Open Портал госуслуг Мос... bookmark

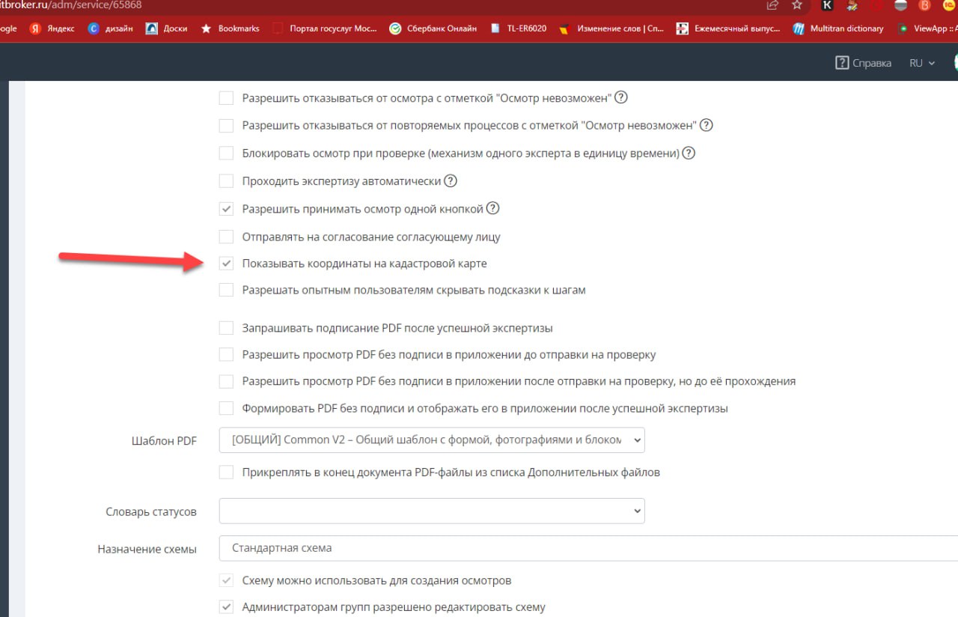point(325,28)
